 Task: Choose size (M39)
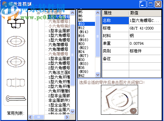coord(84,72)
